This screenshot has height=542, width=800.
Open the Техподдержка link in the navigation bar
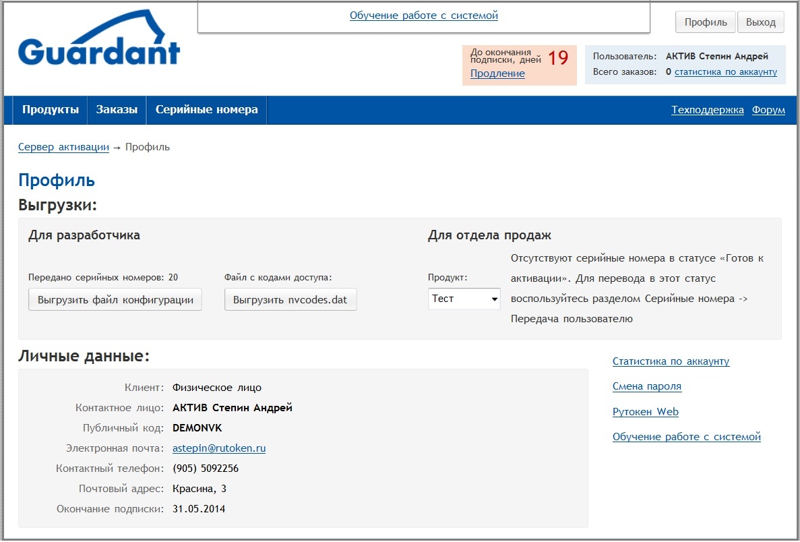707,110
